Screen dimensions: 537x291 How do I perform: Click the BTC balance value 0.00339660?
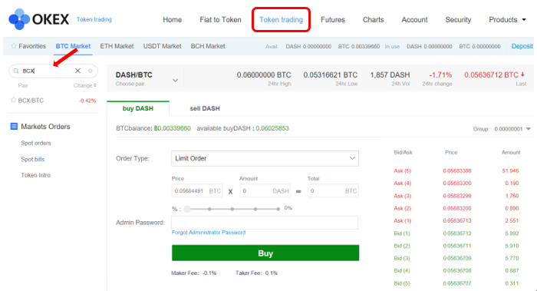click(x=173, y=128)
